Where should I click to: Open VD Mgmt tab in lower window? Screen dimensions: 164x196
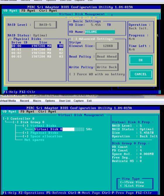[10, 112]
